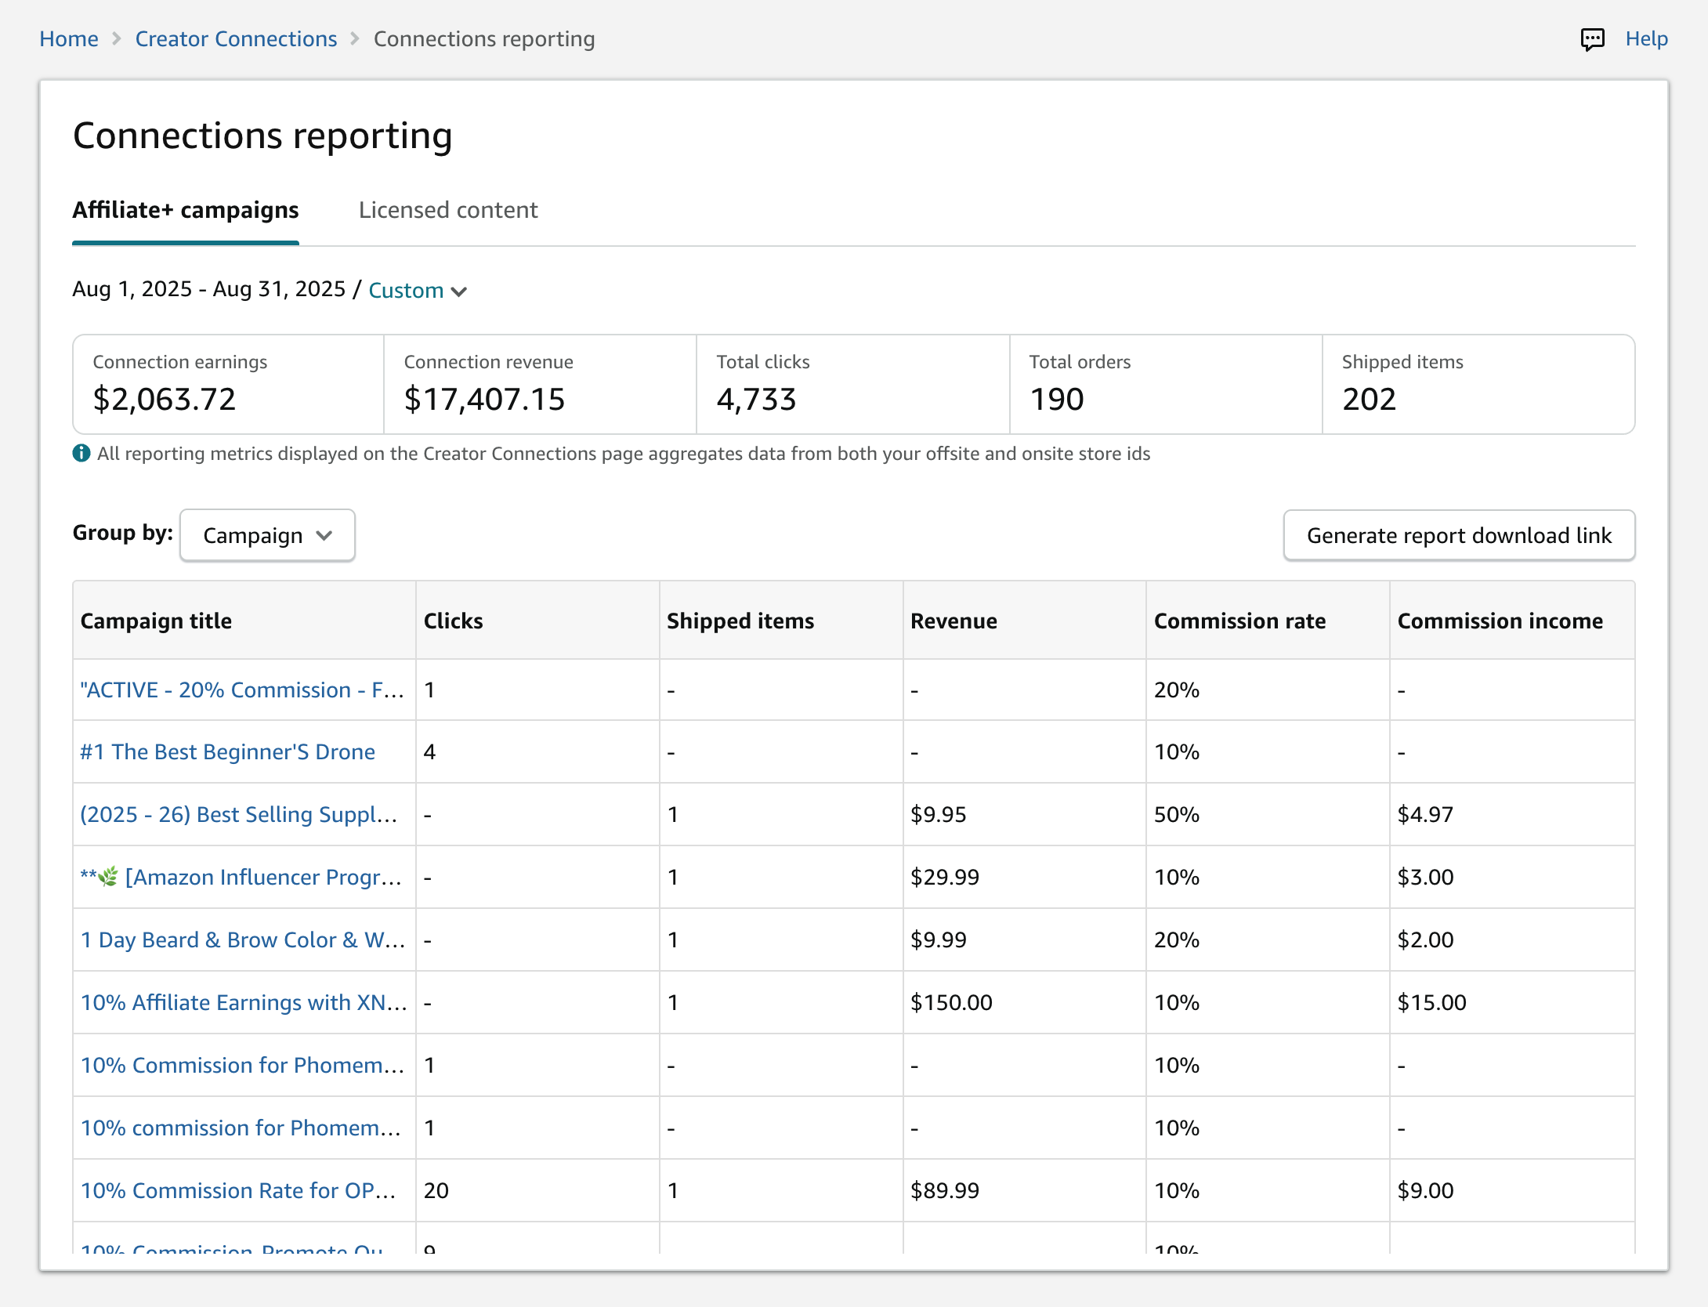Click the Commission income column header
Viewport: 1708px width, 1307px height.
[x=1500, y=621]
